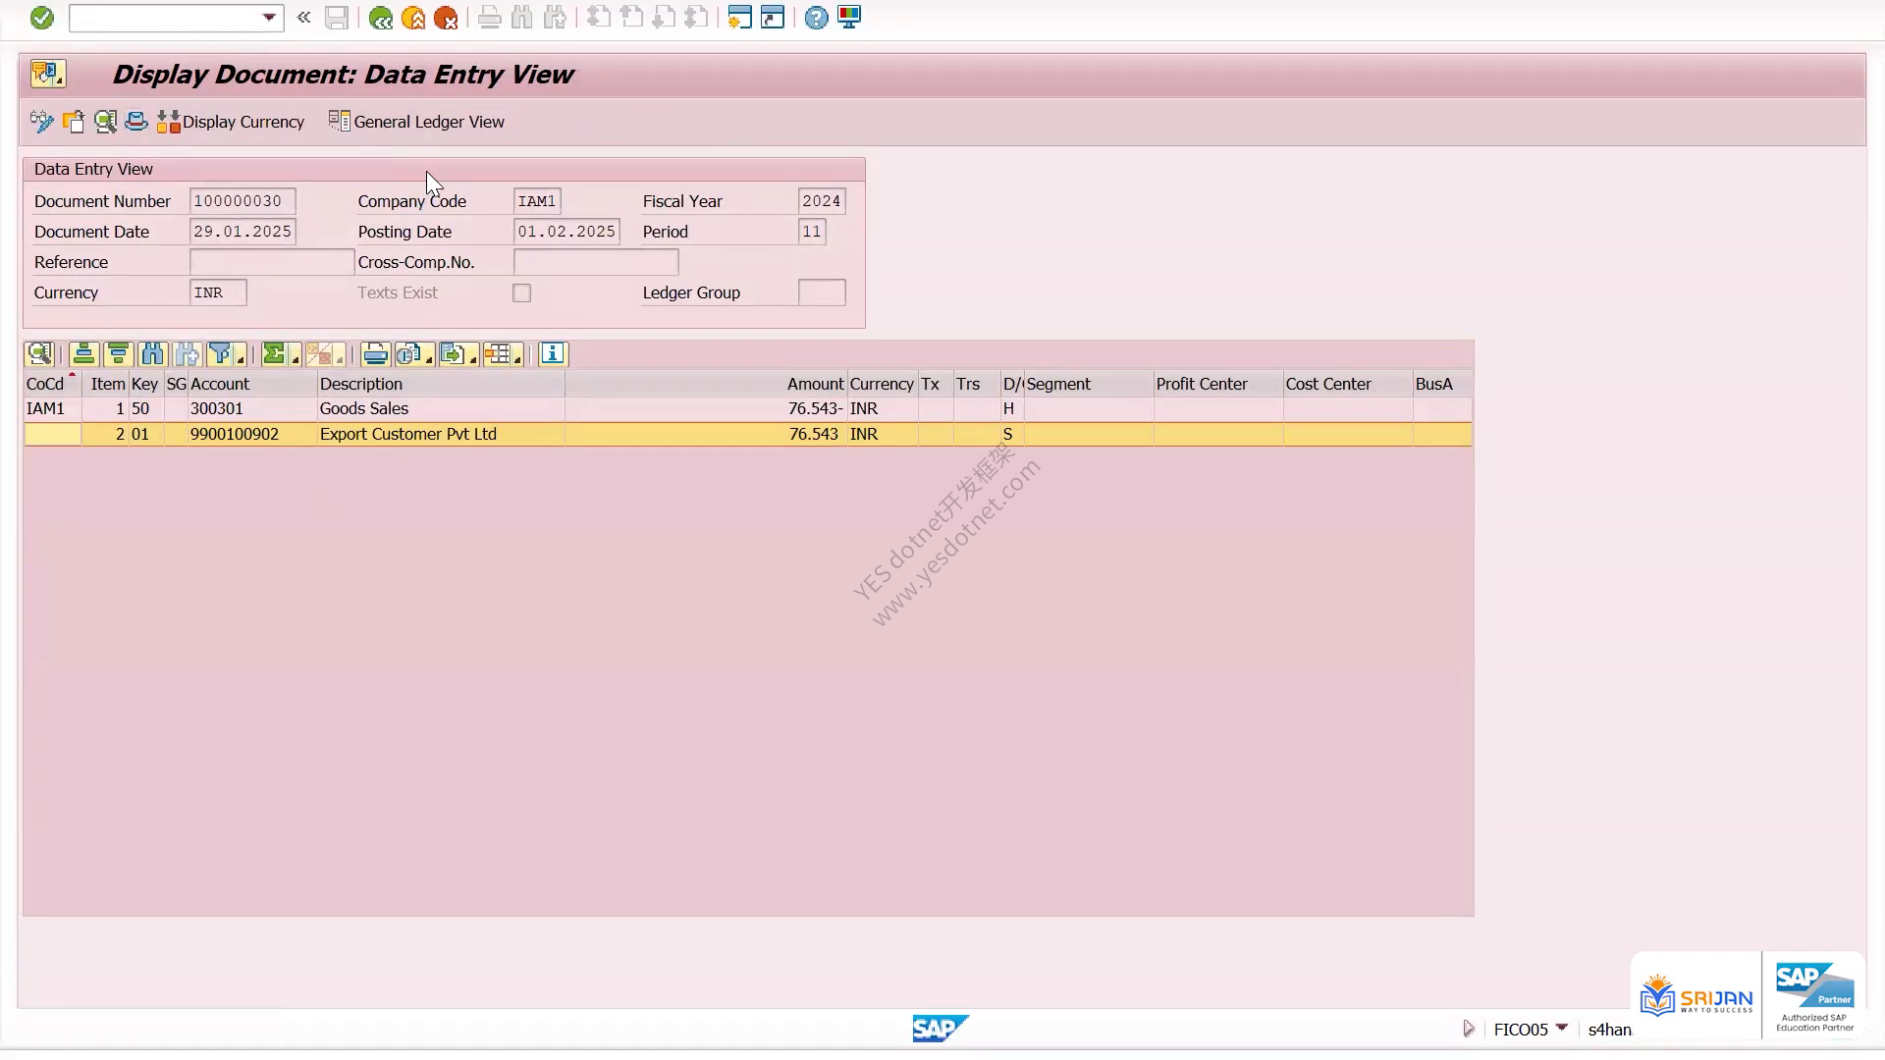The height and width of the screenshot is (1060, 1885).
Task: Open the Help question mark icon
Action: tap(816, 18)
